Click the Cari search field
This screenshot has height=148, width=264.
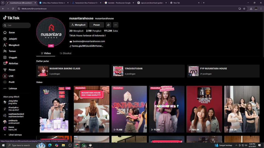click(x=16, y=25)
